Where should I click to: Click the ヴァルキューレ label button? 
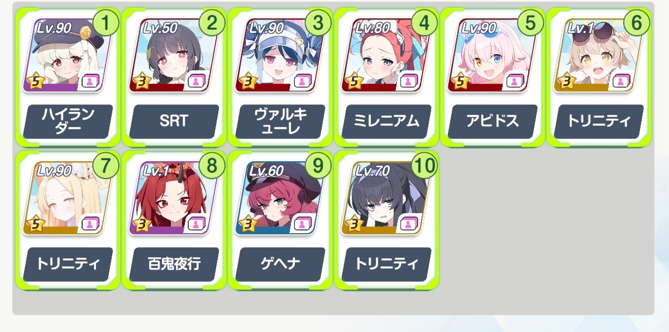pos(280,122)
